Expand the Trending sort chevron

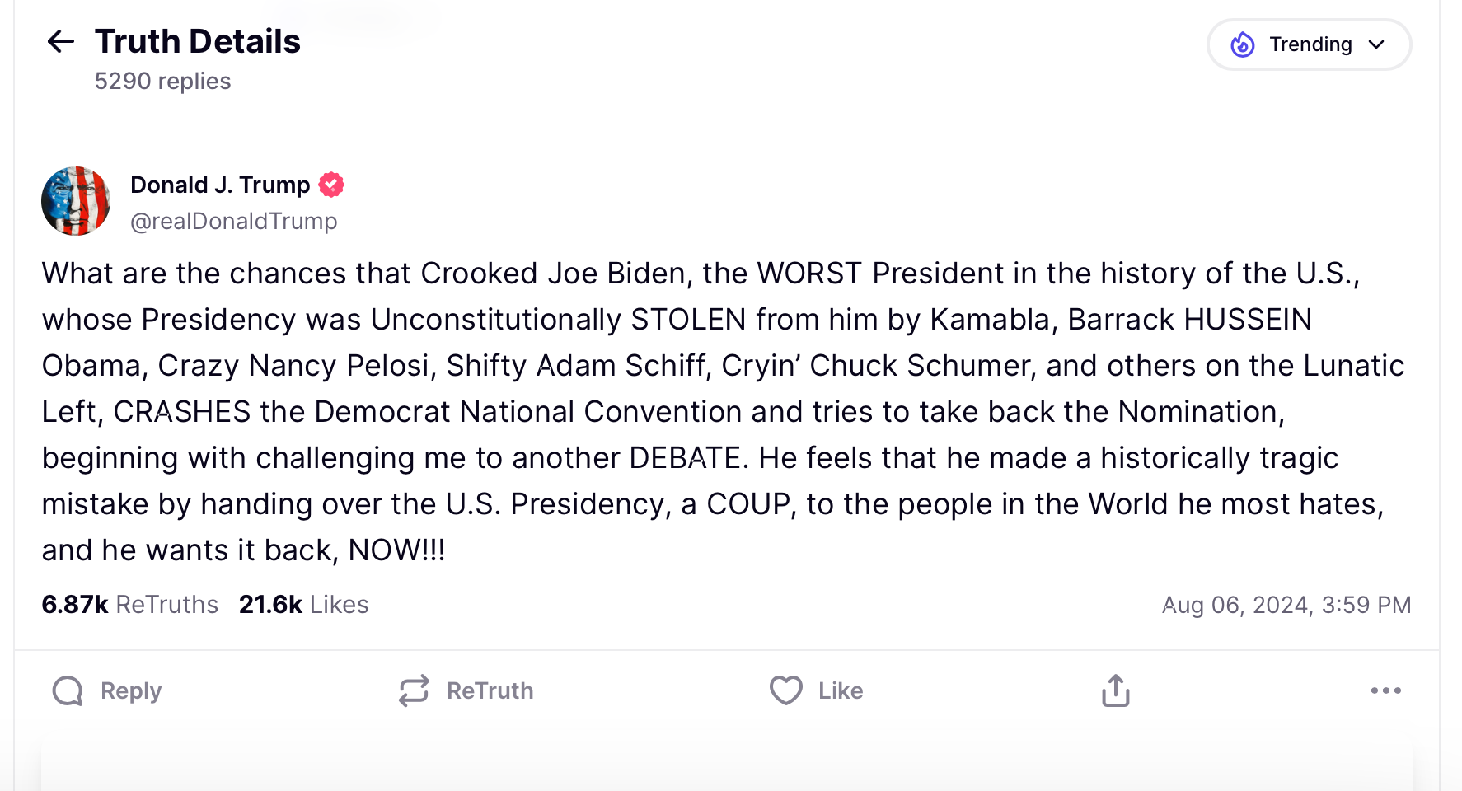(1376, 44)
